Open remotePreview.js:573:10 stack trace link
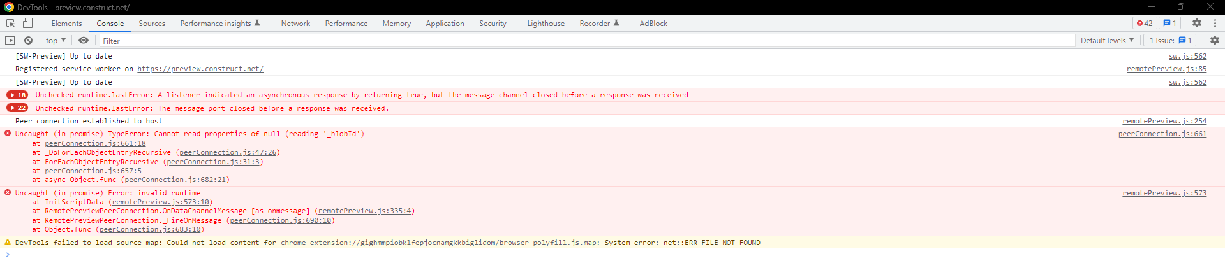 tap(161, 202)
